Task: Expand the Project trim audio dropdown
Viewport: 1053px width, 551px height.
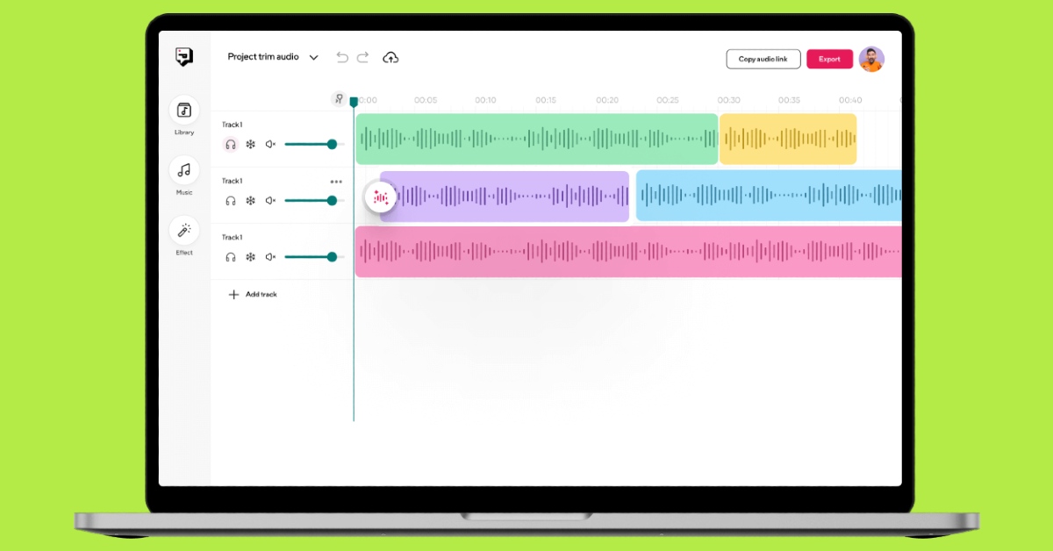Action: pyautogui.click(x=313, y=57)
